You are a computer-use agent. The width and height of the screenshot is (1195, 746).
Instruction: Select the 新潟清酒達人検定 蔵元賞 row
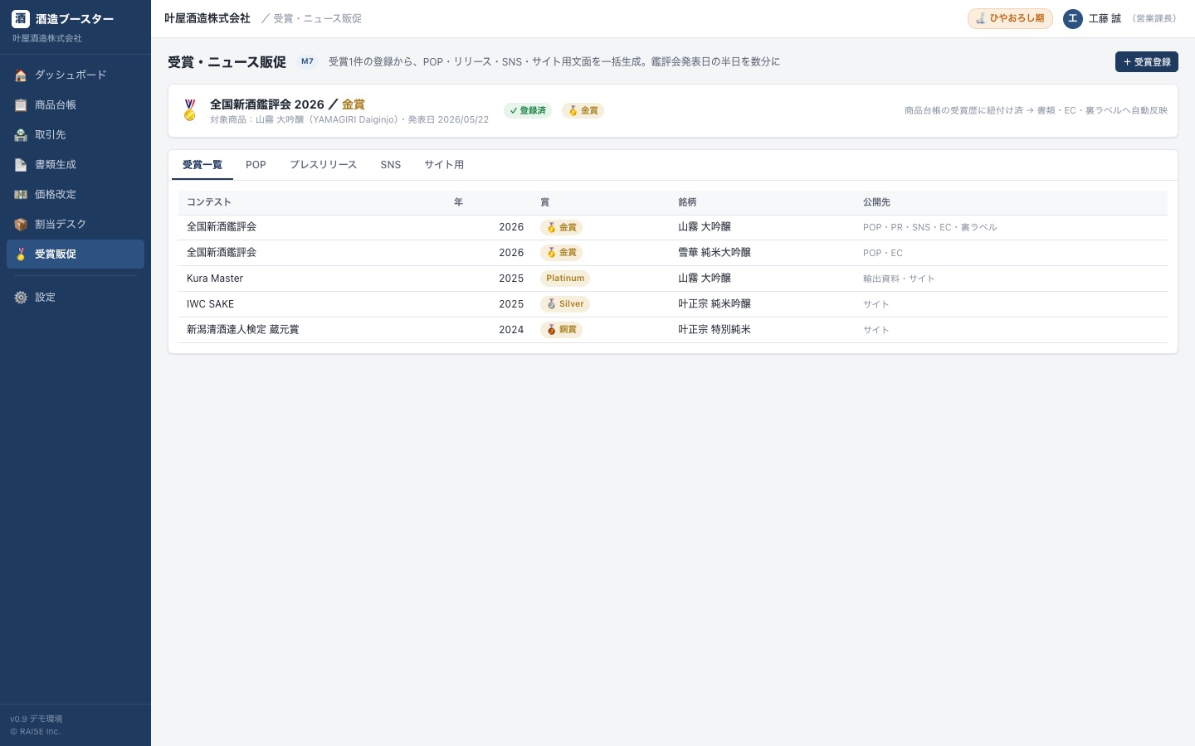coord(673,330)
